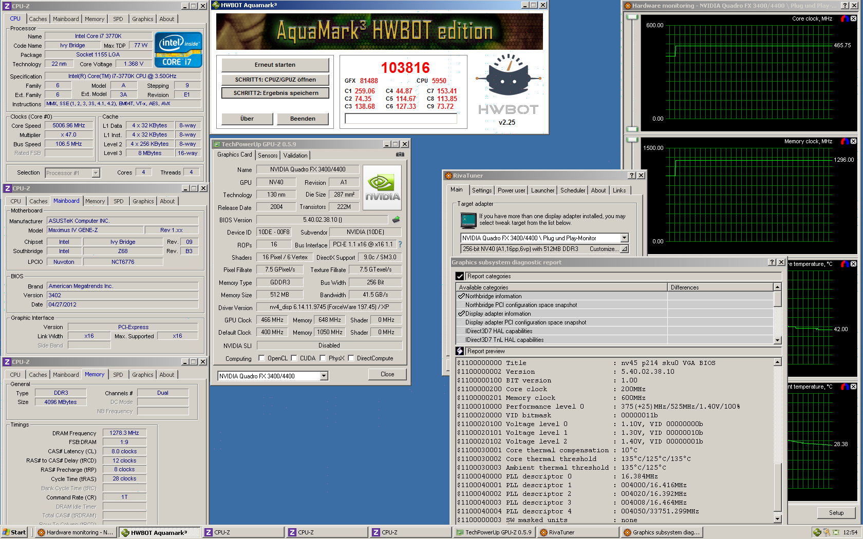Open the Validation tab in GPU-Z

[x=295, y=156]
